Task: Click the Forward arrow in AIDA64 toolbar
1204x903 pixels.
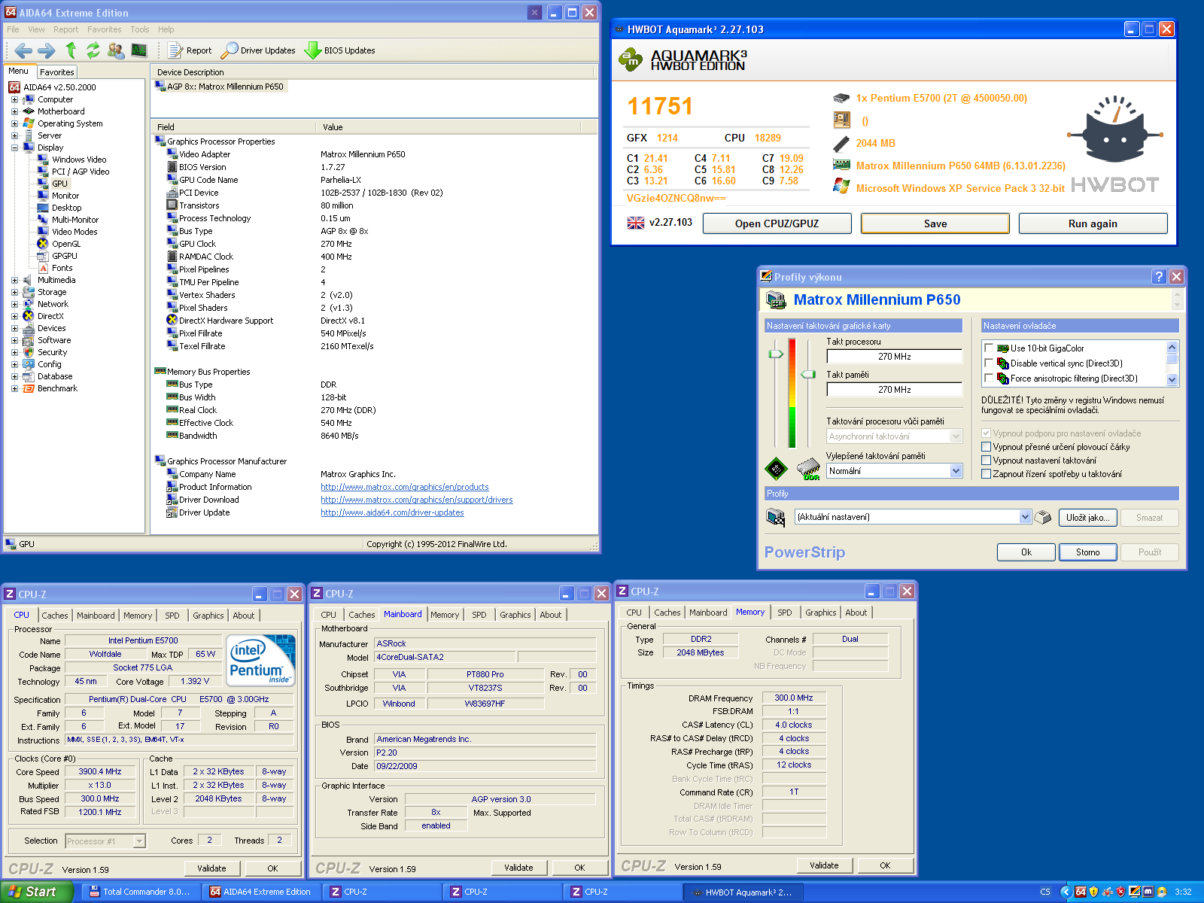Action: point(47,50)
